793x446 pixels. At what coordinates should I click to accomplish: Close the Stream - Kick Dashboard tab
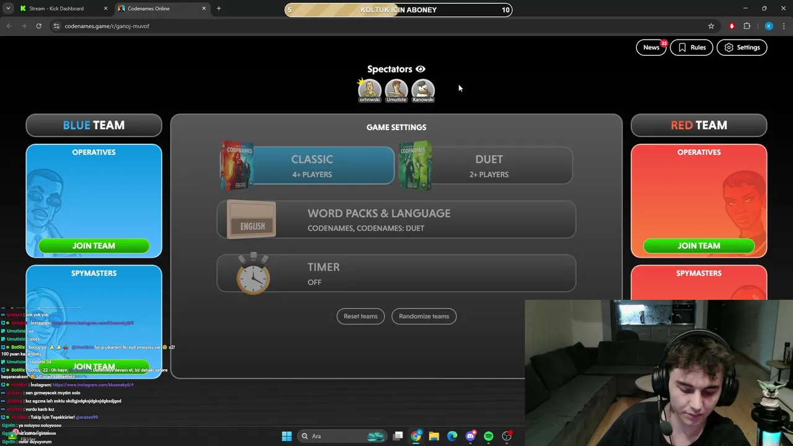tap(105, 9)
